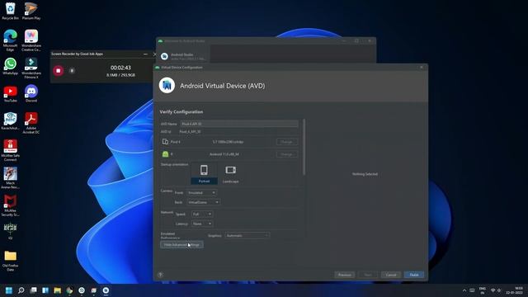Open Network Speed dropdown
Image resolution: width=528 pixels, height=297 pixels.
click(x=202, y=214)
